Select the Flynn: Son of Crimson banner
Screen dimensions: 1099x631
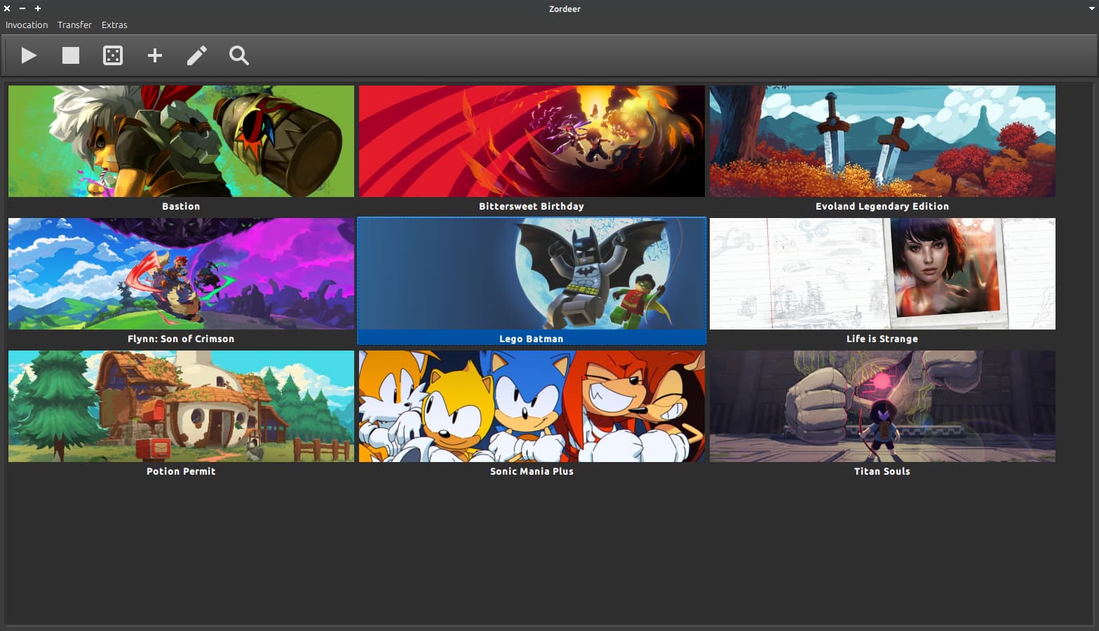(x=181, y=273)
